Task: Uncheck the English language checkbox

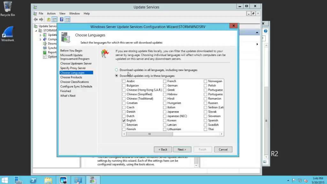Action: [124, 120]
